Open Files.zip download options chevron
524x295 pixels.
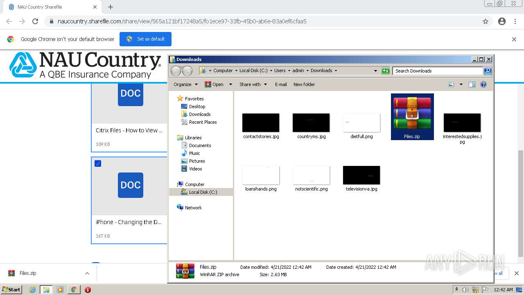pyautogui.click(x=87, y=273)
